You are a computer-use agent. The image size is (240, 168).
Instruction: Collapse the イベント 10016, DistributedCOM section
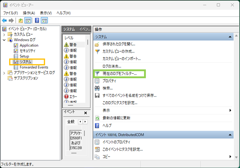pyautogui.click(x=230, y=135)
